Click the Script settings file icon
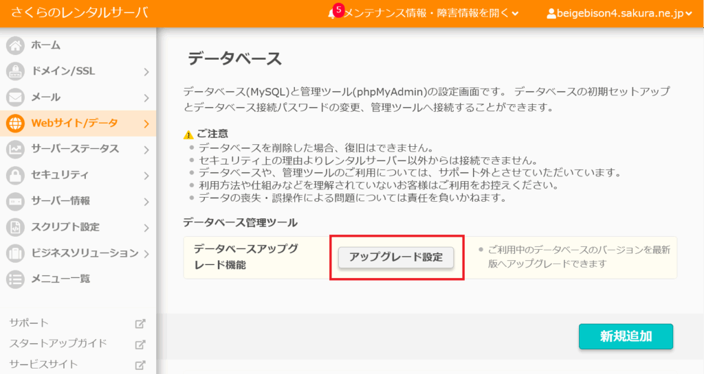The image size is (704, 374). click(x=15, y=227)
